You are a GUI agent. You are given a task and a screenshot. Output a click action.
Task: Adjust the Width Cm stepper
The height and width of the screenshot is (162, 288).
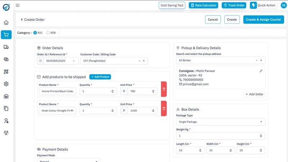[x=231, y=150]
